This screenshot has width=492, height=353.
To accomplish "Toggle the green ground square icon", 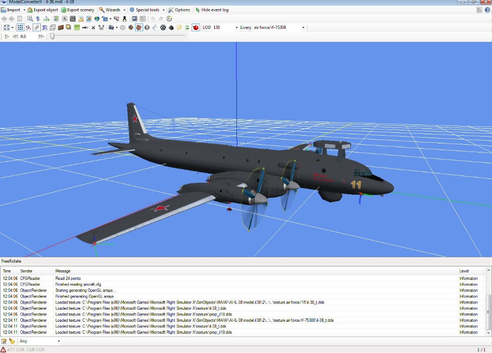I will click(x=77, y=27).
